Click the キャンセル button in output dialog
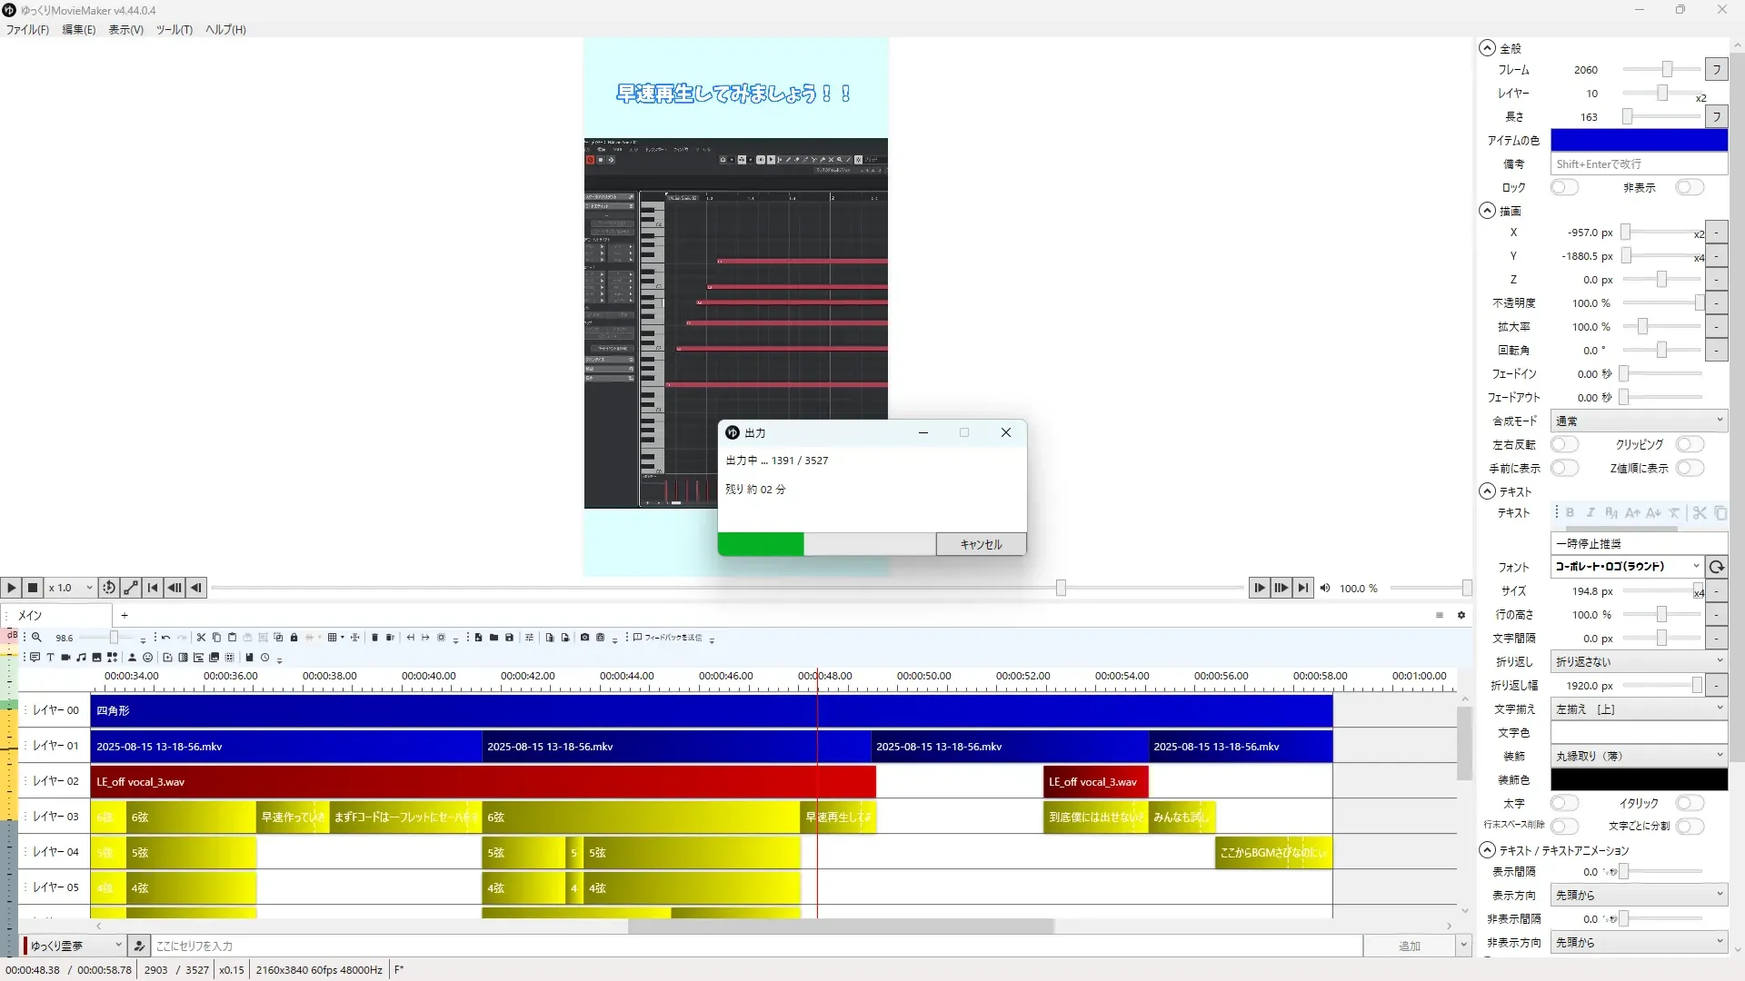This screenshot has width=1745, height=981. 981,544
